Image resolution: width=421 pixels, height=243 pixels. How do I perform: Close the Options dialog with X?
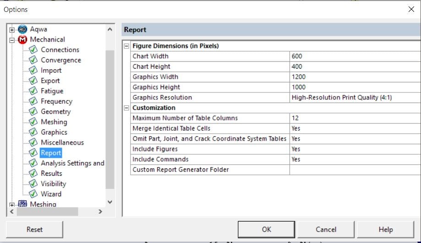point(411,9)
